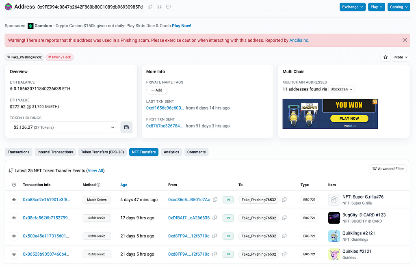The height and width of the screenshot is (265, 416).
Task: Click the Advanced Filter button
Action: tap(388, 169)
